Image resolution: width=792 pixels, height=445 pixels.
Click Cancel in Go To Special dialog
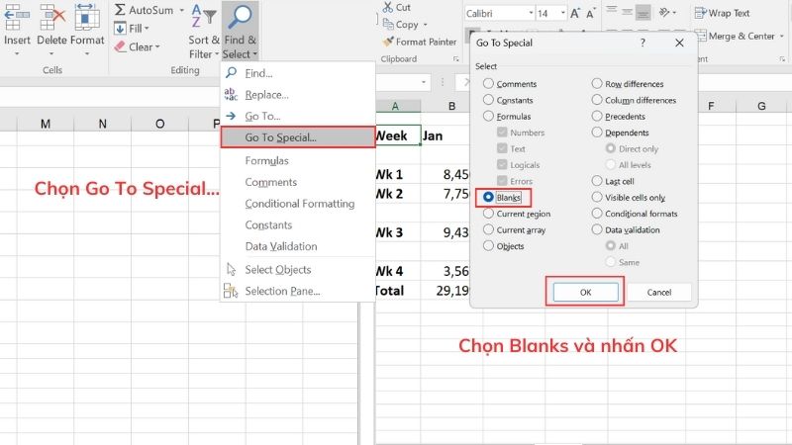(659, 292)
